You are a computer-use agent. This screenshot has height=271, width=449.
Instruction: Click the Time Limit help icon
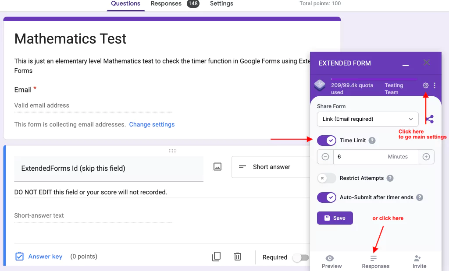pos(372,141)
